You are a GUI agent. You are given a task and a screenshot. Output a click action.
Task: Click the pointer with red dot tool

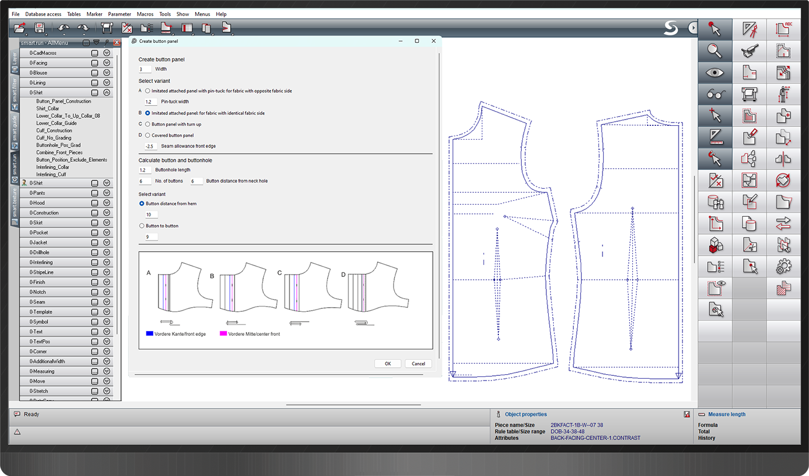[715, 29]
